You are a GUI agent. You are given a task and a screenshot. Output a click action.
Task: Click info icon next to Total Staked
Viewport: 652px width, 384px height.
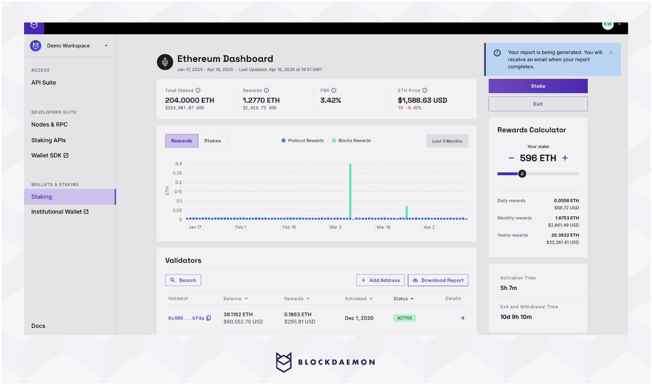pyautogui.click(x=198, y=90)
